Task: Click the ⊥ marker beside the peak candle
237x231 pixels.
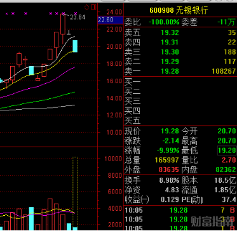Action: pos(69,32)
